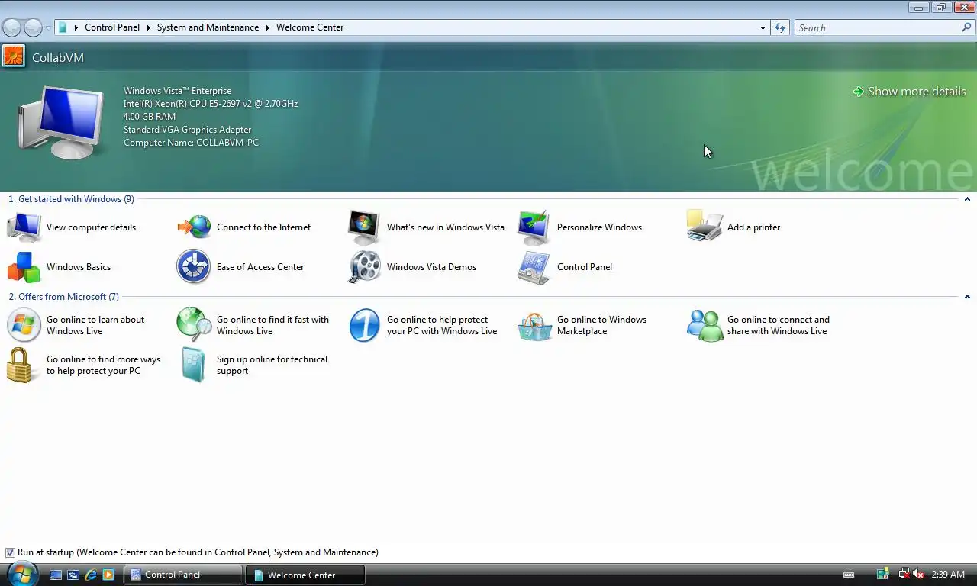Screen dimensions: 977x586
Task: Click the CollabVM user picture icon
Action: point(14,56)
